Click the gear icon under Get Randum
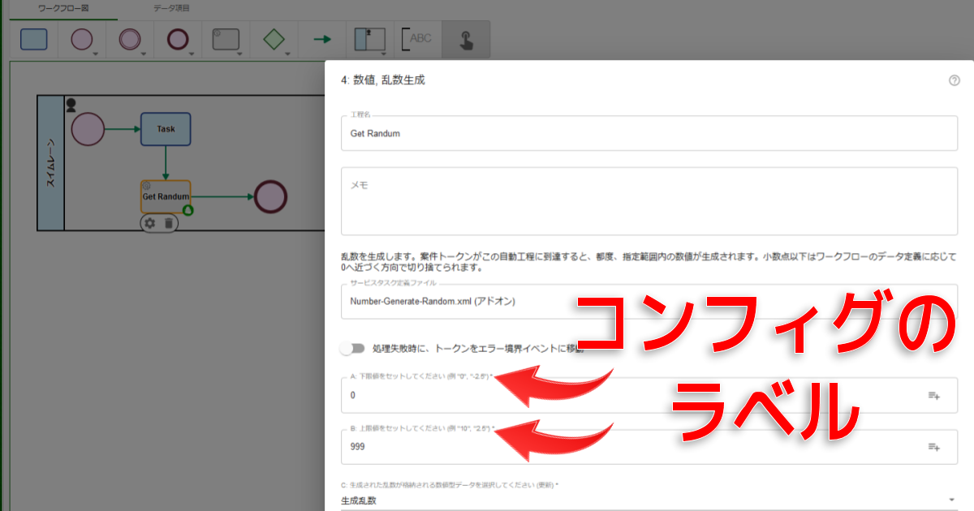974x511 pixels. coord(149,223)
